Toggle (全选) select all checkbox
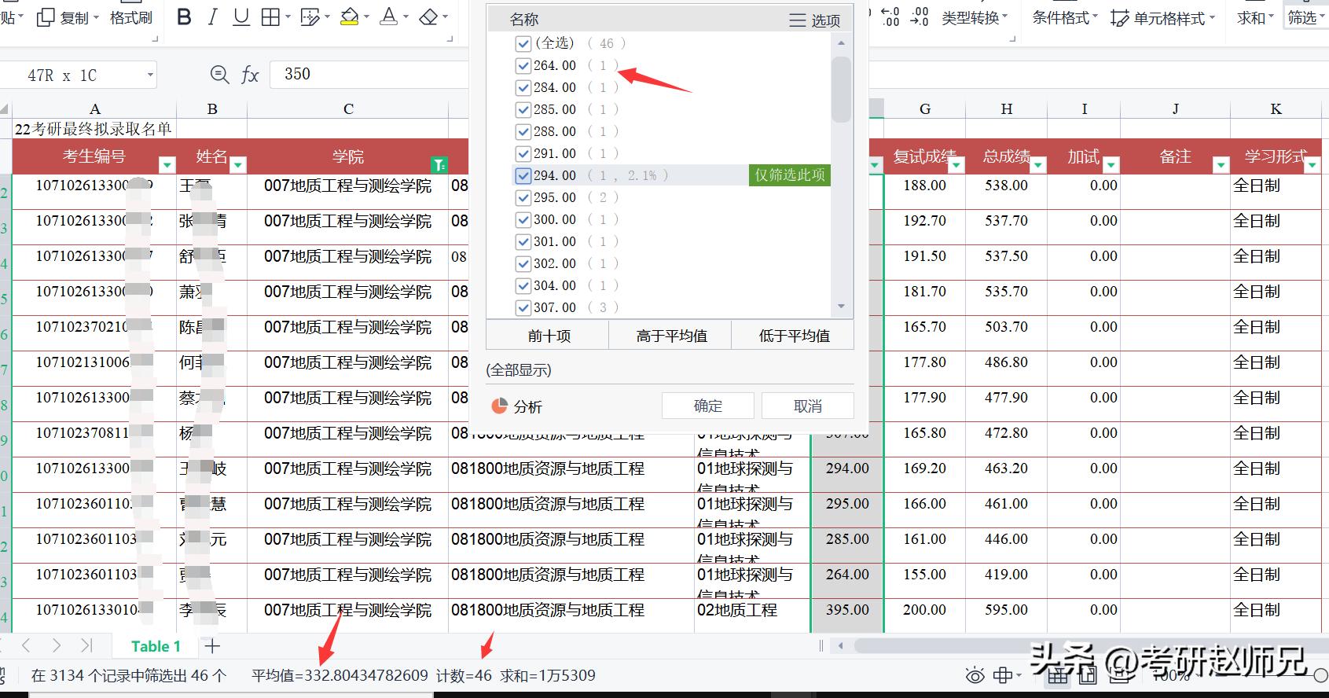 (x=523, y=43)
